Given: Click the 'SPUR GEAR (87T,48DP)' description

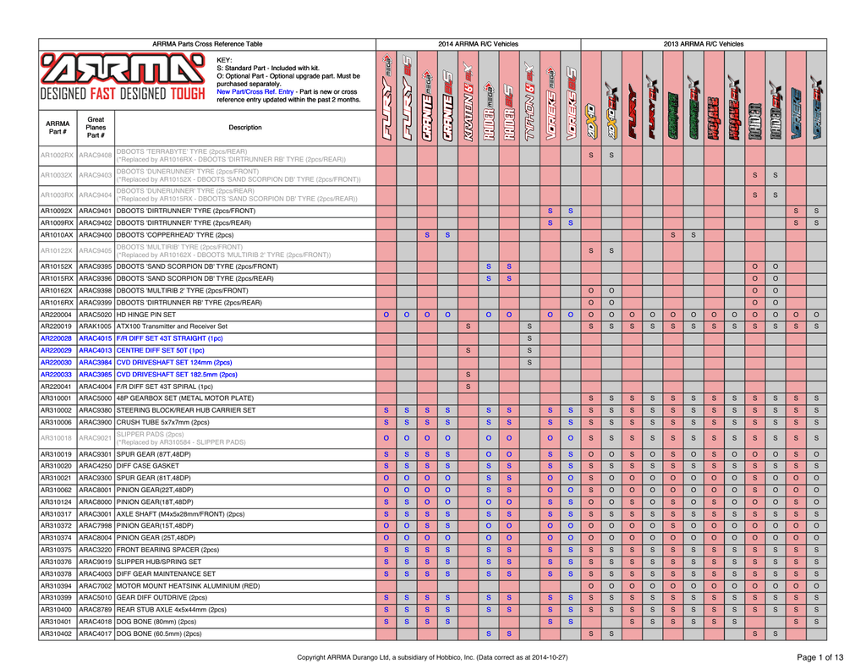Looking at the screenshot, I should click(x=154, y=455).
